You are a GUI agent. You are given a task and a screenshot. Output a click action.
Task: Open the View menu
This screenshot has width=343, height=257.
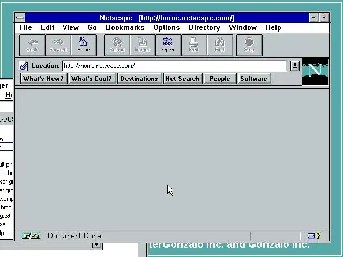[x=70, y=27]
